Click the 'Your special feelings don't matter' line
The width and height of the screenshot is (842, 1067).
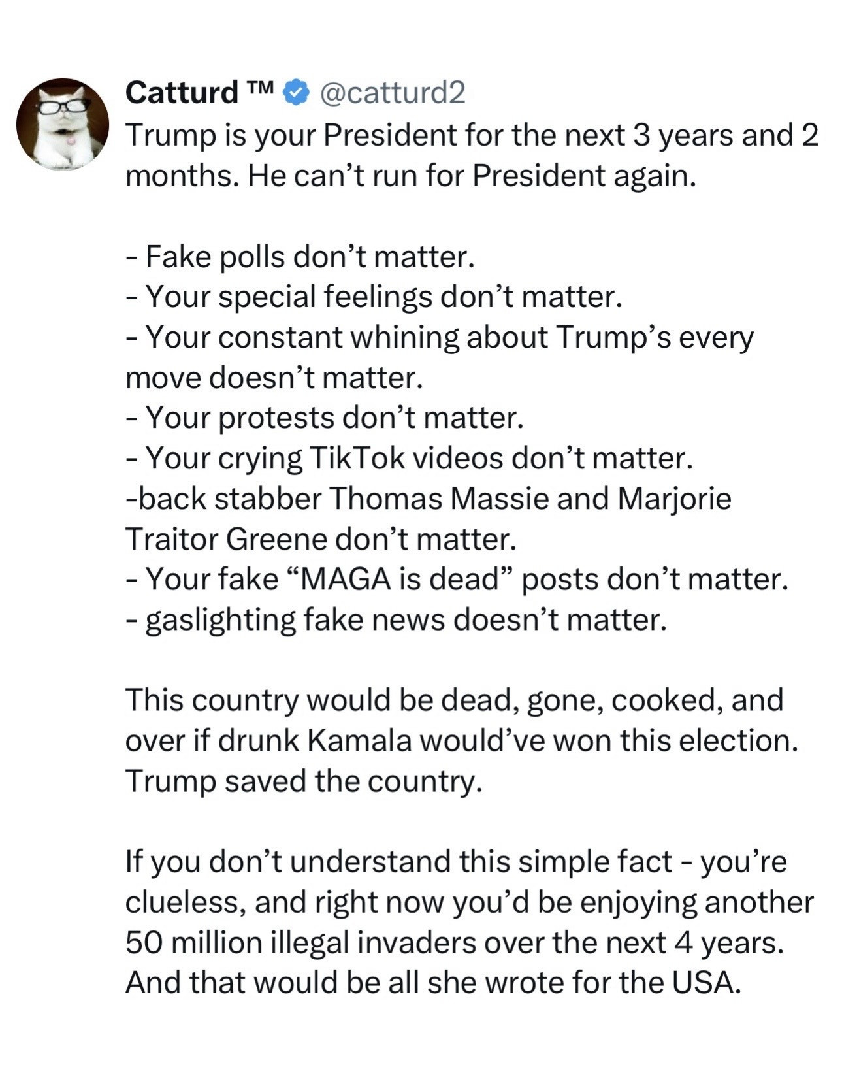373,297
